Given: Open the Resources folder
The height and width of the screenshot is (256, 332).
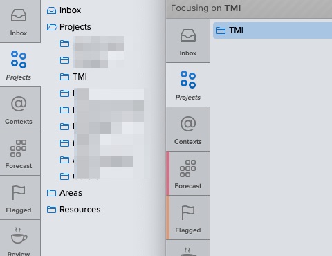Looking at the screenshot, I should pos(73,210).
